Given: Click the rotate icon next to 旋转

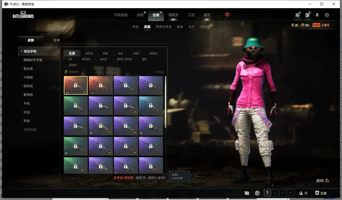Looking at the screenshot, I should click(x=327, y=180).
